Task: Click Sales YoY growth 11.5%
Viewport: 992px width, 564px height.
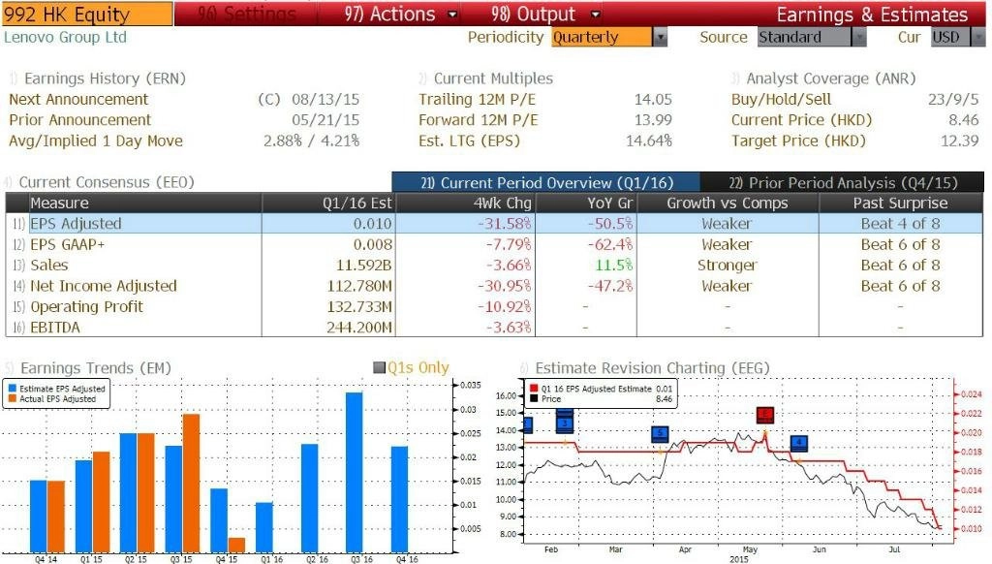Action: coord(613,266)
